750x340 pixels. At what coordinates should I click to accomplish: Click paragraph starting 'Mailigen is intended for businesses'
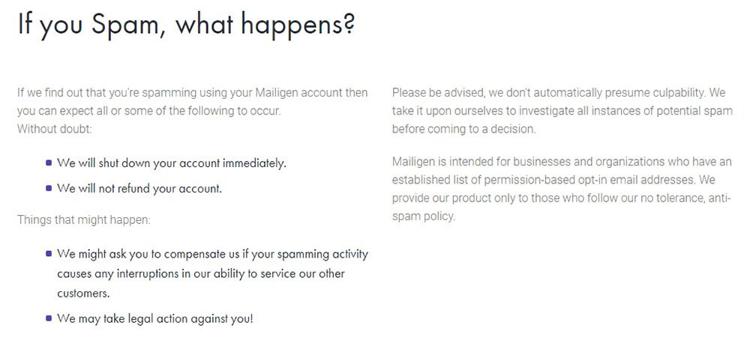click(562, 189)
